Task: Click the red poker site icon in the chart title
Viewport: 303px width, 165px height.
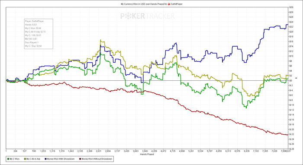Action: click(x=169, y=4)
